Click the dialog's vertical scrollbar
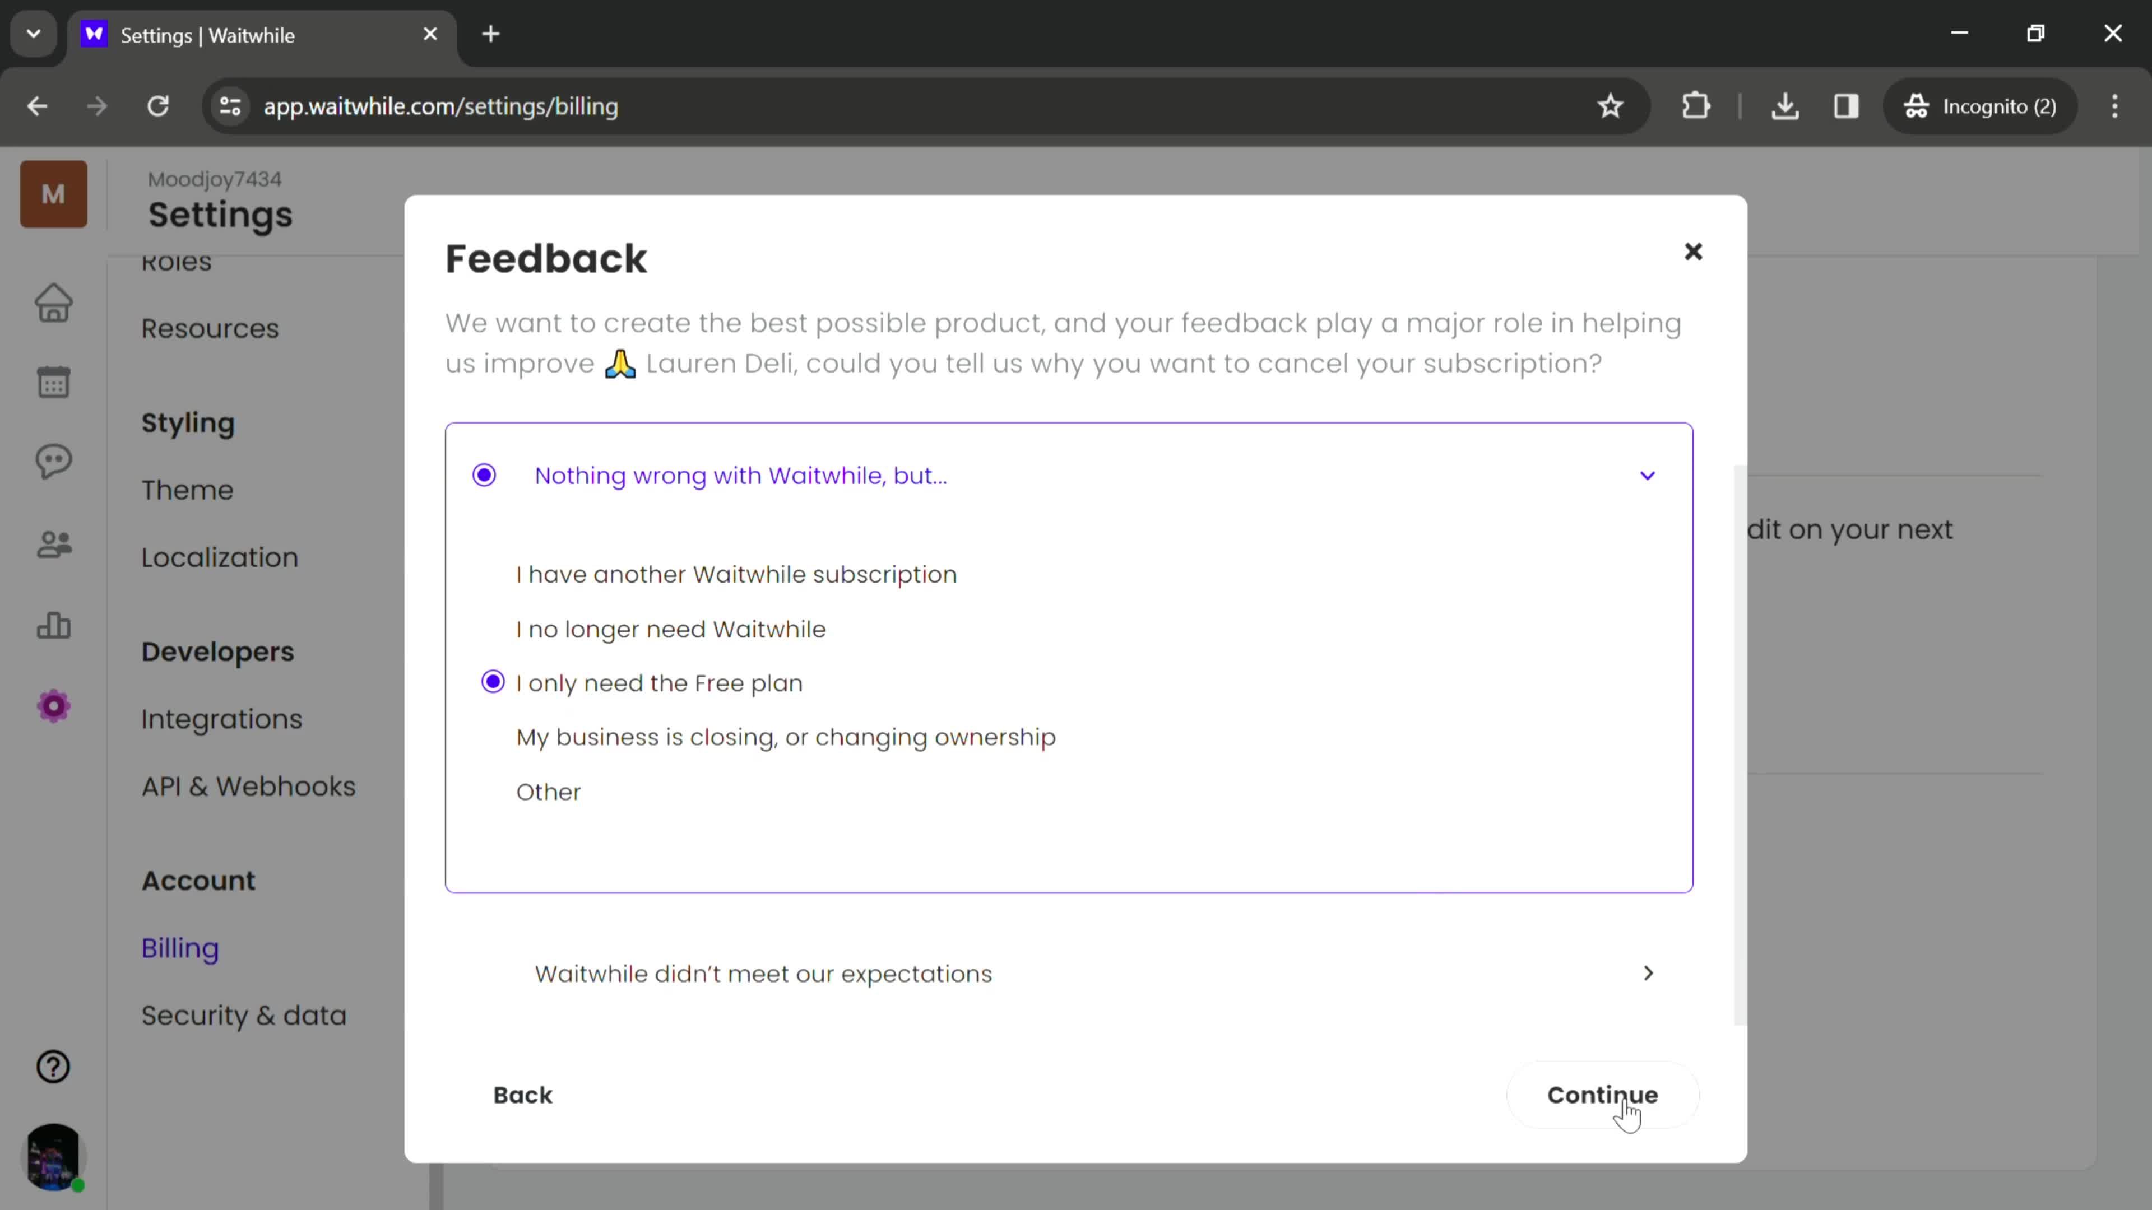The height and width of the screenshot is (1210, 2152). (1740, 745)
